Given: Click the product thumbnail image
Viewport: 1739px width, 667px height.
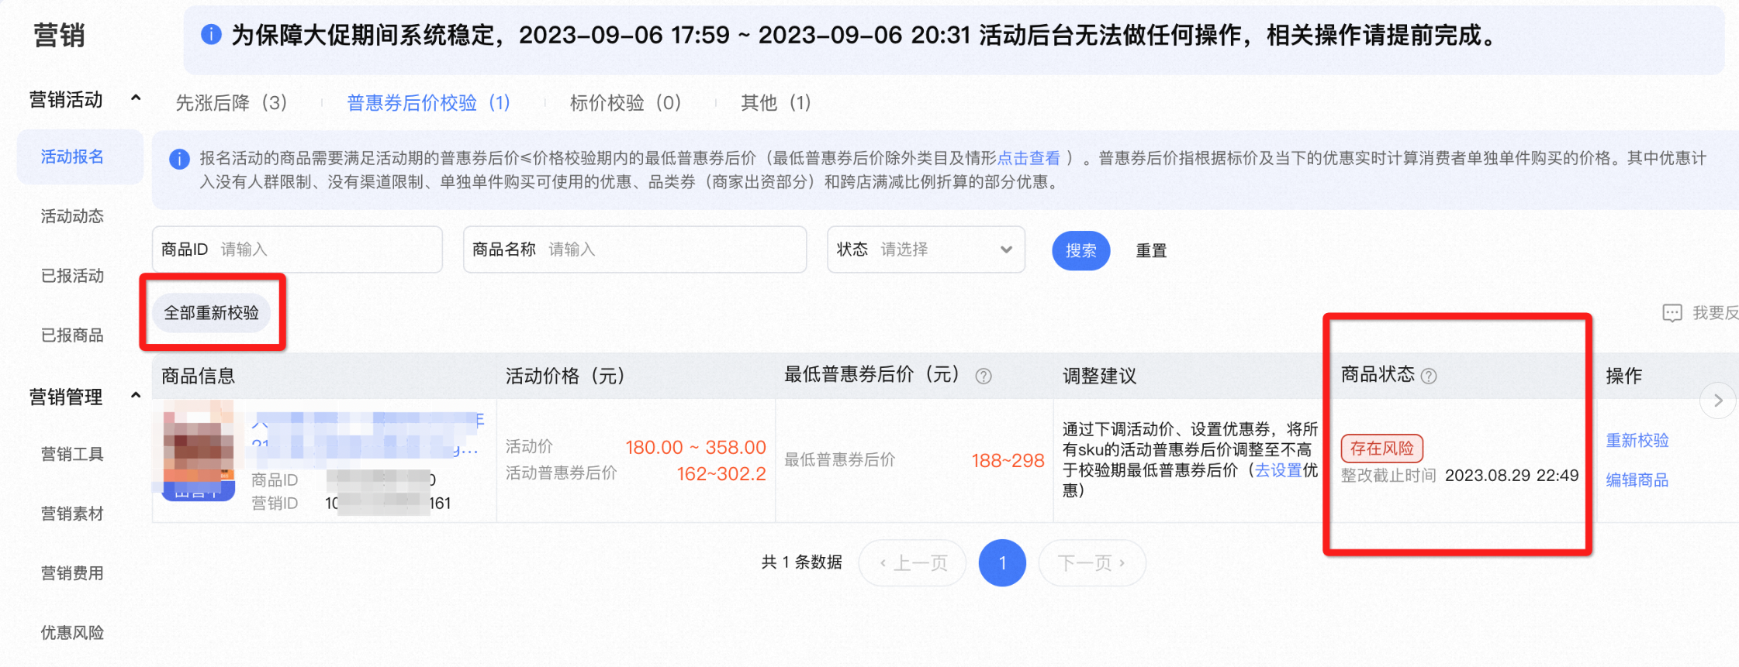Looking at the screenshot, I should pyautogui.click(x=198, y=451).
